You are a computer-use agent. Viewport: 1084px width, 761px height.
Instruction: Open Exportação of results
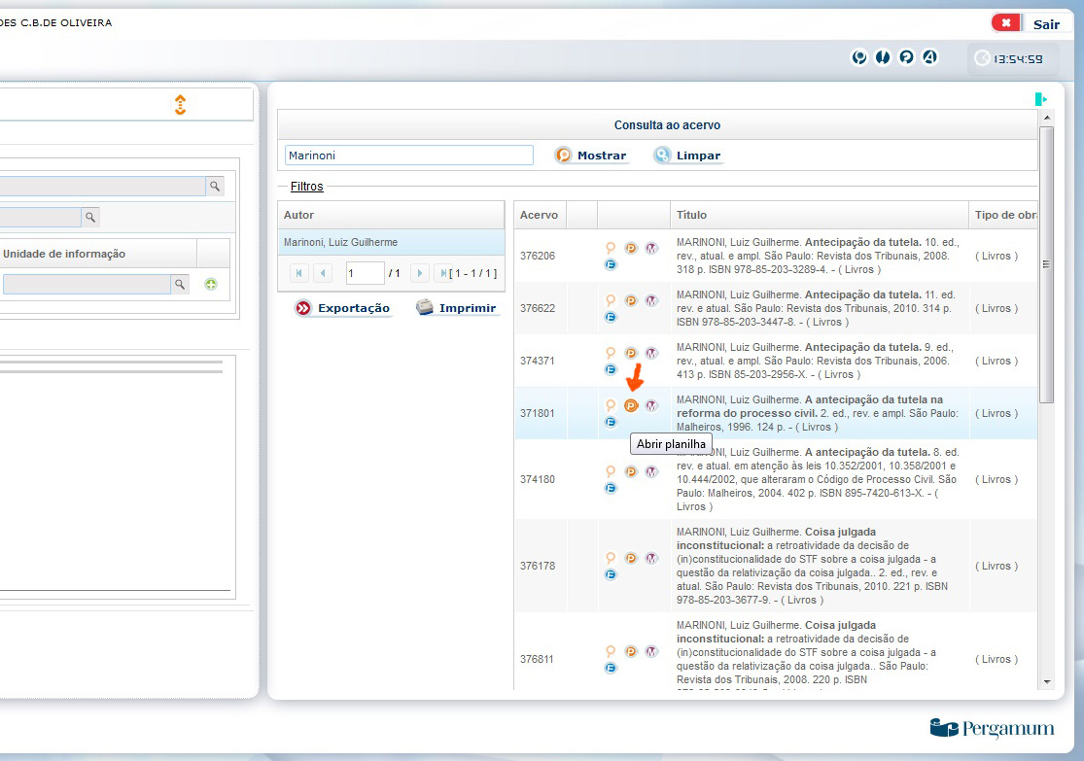(x=343, y=308)
